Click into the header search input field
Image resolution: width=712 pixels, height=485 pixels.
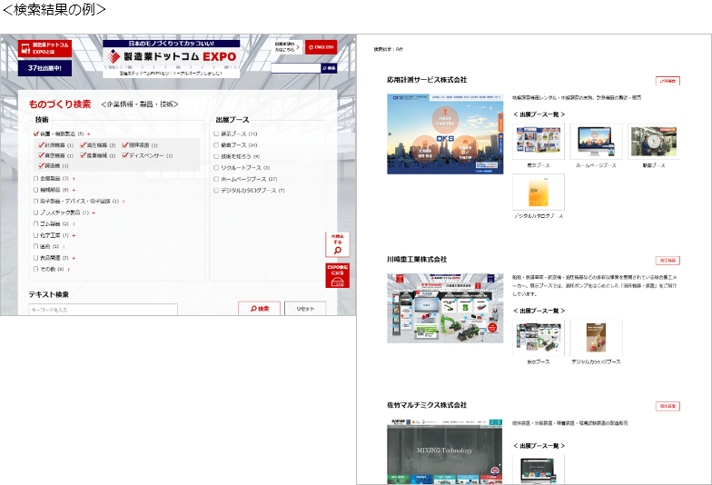tap(296, 68)
